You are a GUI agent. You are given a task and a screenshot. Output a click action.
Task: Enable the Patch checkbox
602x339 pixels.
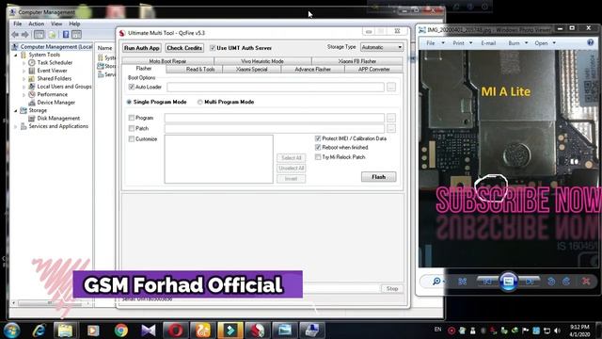(132, 128)
